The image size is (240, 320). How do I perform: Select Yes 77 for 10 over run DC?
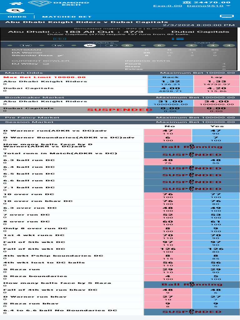click(x=216, y=196)
